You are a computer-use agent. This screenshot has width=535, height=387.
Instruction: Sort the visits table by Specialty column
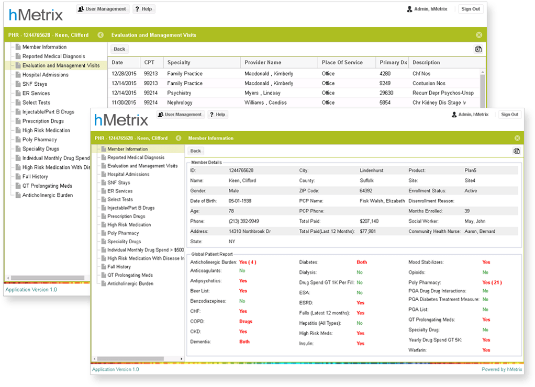tap(202, 62)
